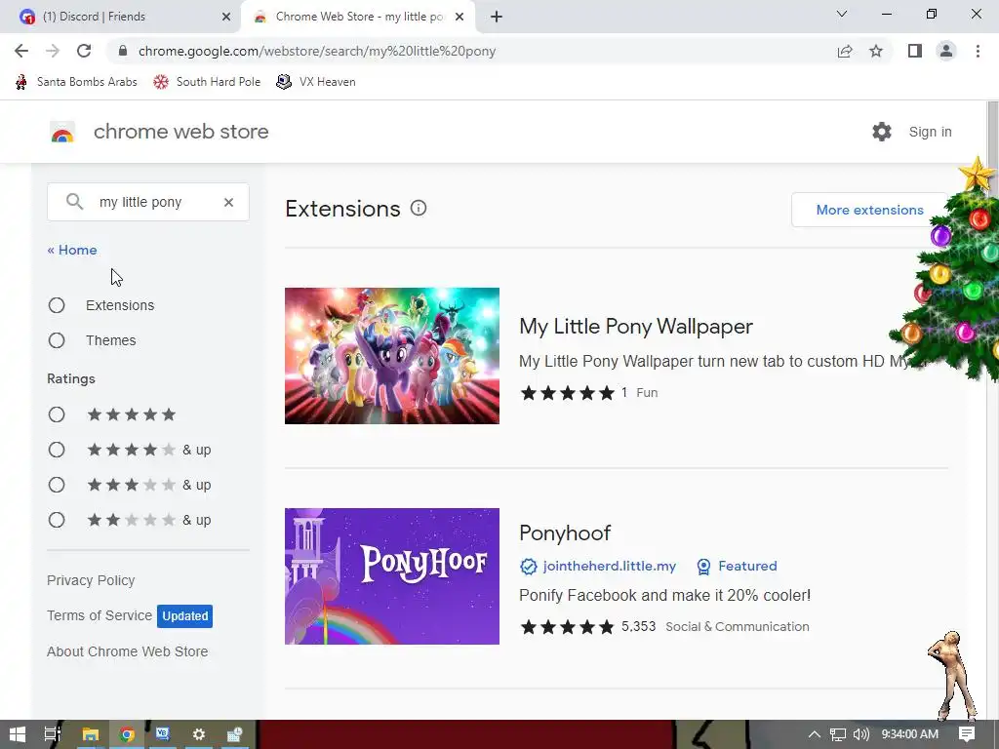Filter by four stars & up

point(57,451)
